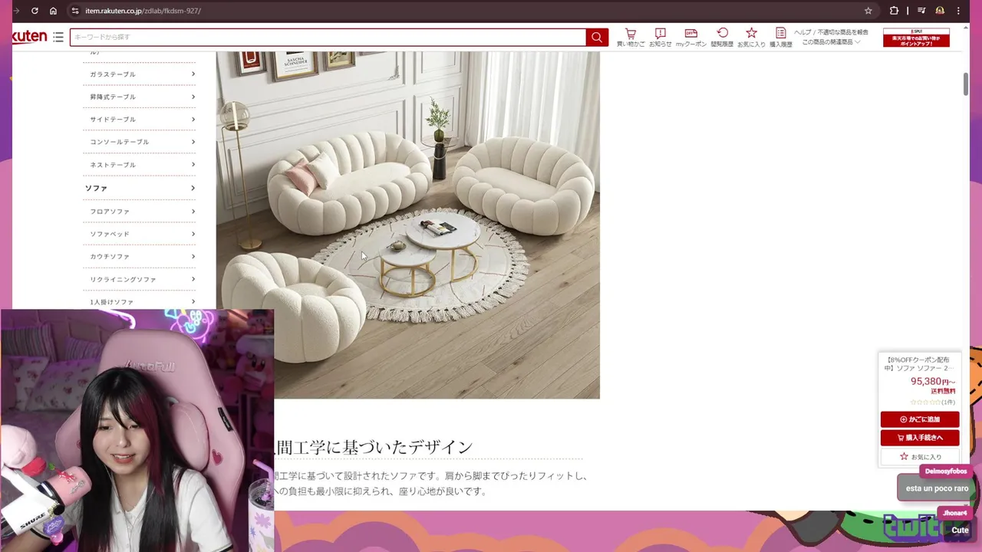Bookmark this page with the star icon
Screen dimensions: 982x552
click(868, 11)
